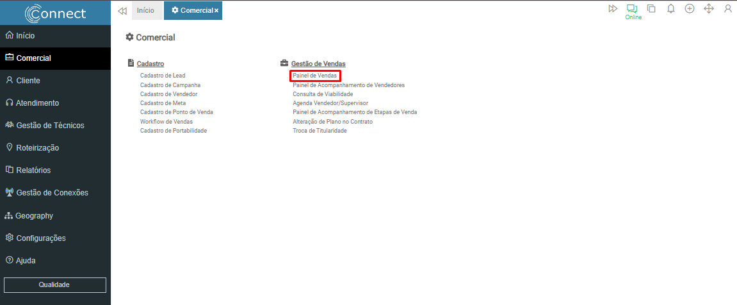Open the Painel de Vendas link
The width and height of the screenshot is (737, 305).
tap(314, 76)
